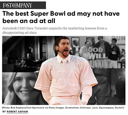Click the "BY" byline label

click(4, 112)
